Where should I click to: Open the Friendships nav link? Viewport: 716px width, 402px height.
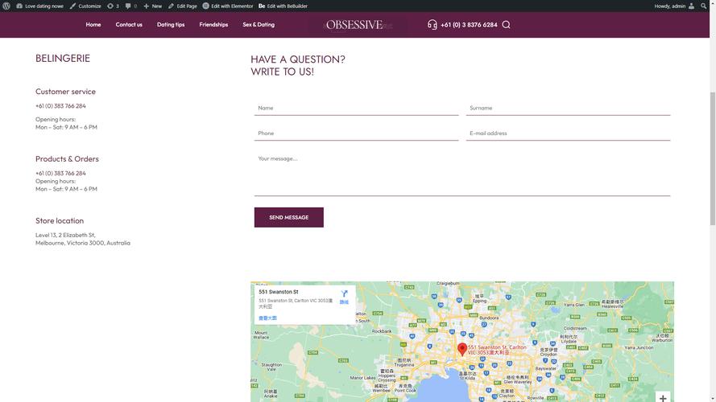tap(213, 25)
